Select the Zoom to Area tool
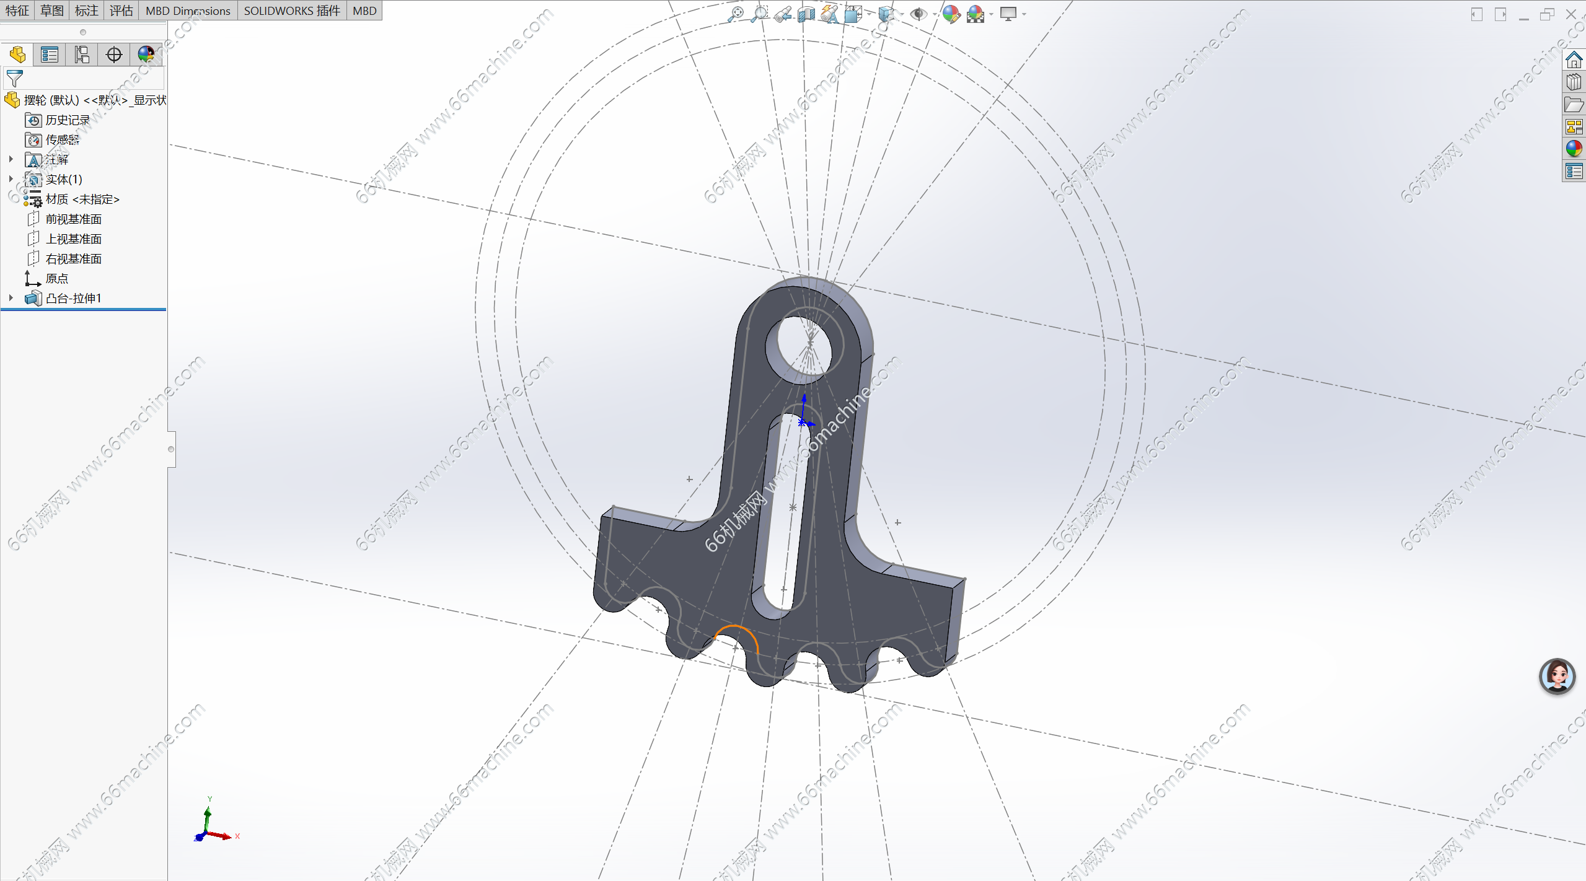The image size is (1586, 881). [759, 14]
